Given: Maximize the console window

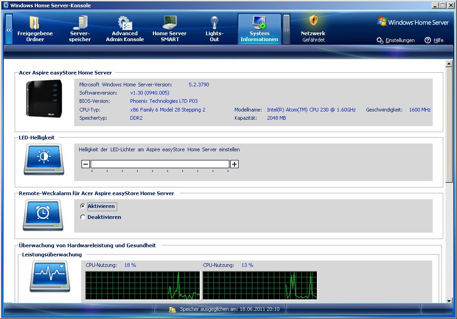Looking at the screenshot, I should [443, 5].
